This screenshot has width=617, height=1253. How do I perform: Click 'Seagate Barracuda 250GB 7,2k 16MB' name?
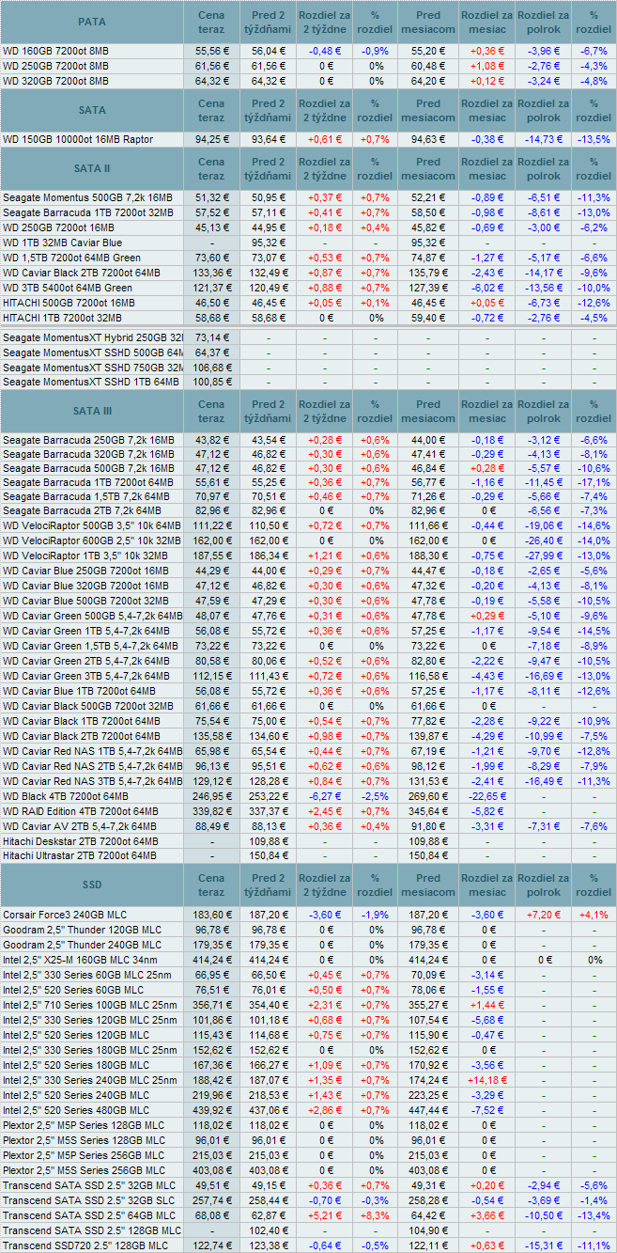click(x=88, y=440)
